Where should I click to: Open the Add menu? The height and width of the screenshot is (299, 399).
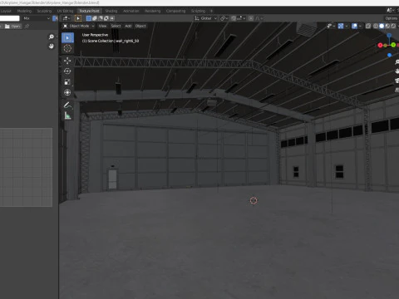click(x=128, y=26)
